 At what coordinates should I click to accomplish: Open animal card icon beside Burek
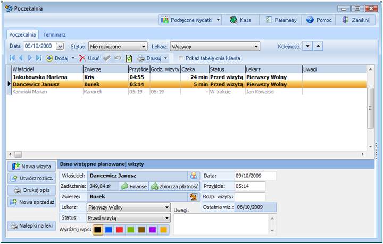point(194,196)
